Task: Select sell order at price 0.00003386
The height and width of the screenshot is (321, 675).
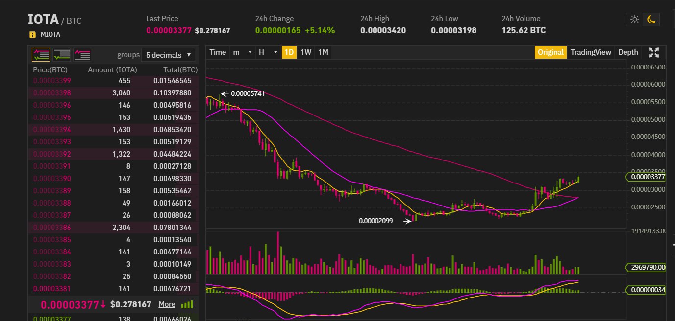Action: (x=113, y=227)
